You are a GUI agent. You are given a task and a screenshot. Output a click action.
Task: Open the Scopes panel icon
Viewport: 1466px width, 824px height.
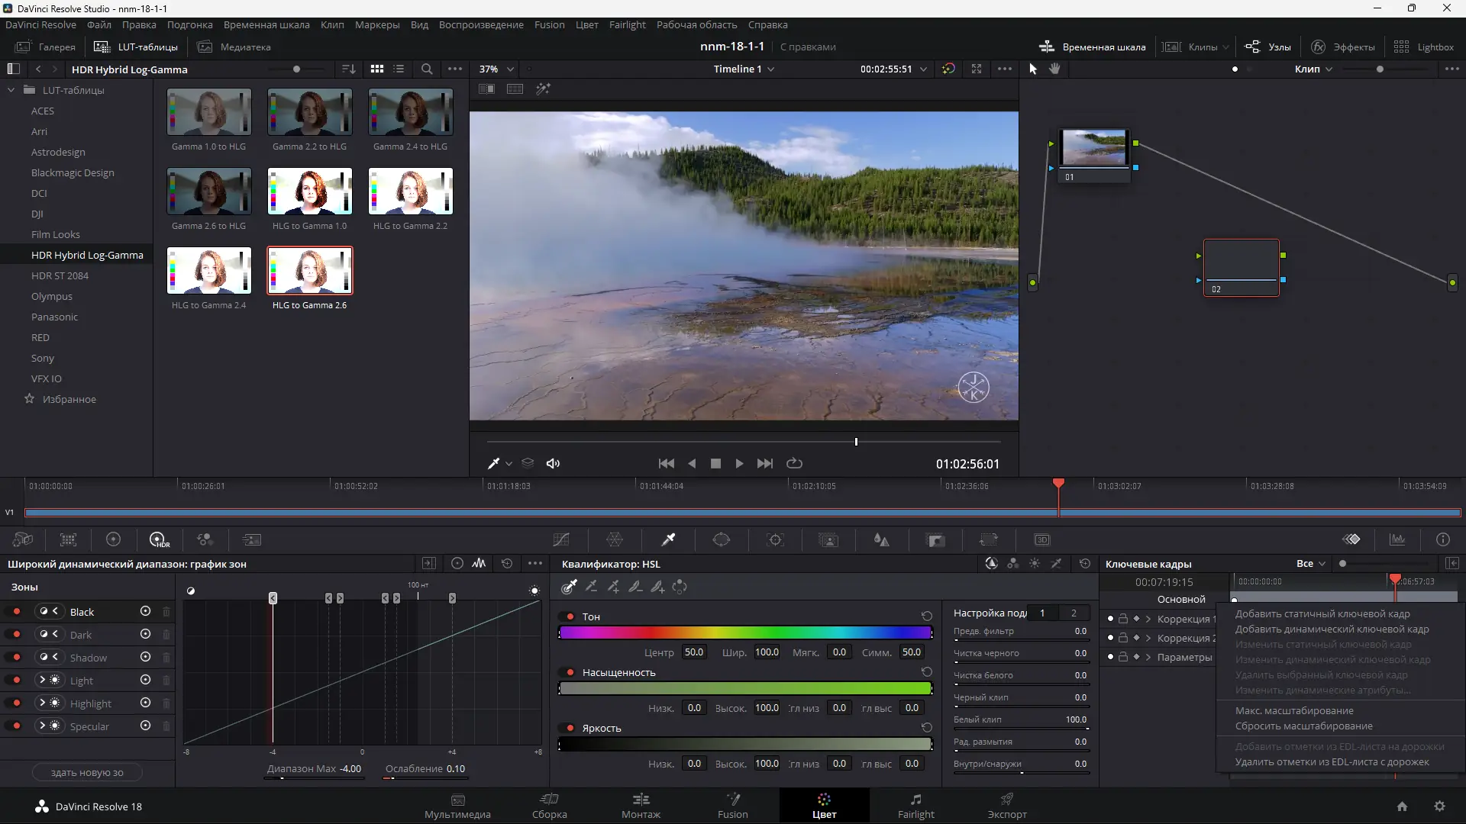(x=1397, y=540)
